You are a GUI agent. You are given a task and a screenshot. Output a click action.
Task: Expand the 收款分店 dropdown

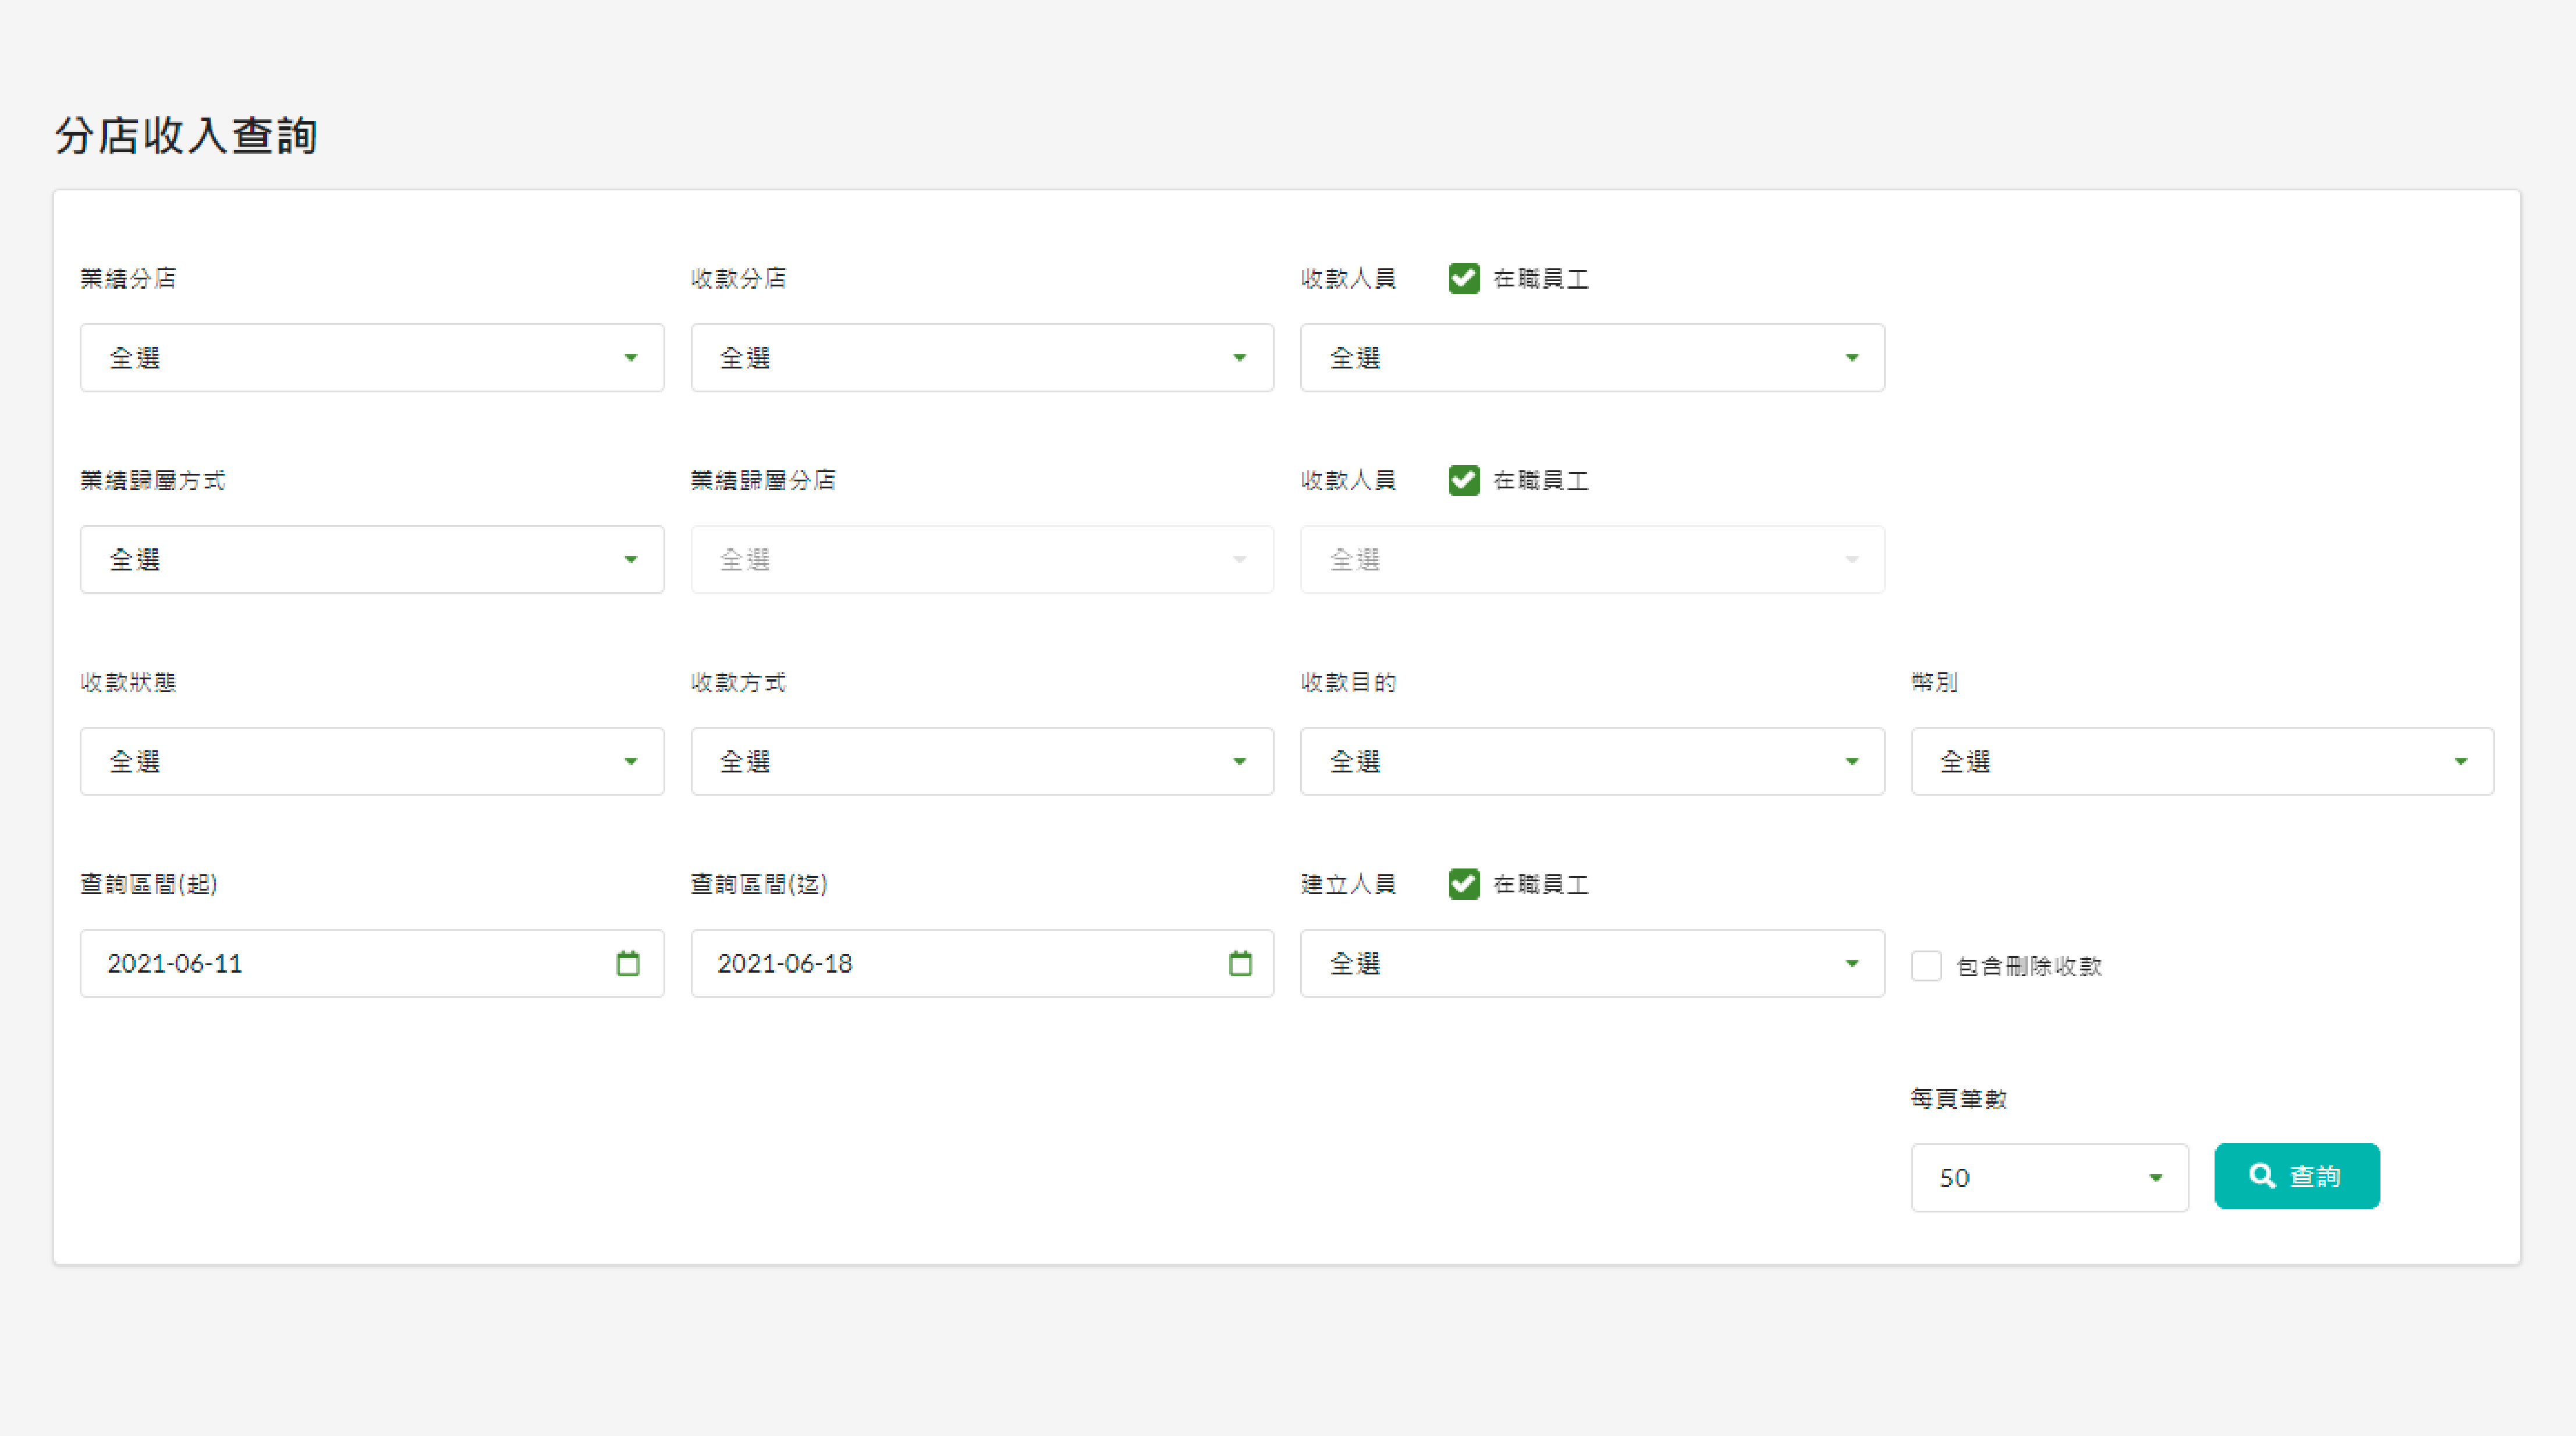point(982,358)
